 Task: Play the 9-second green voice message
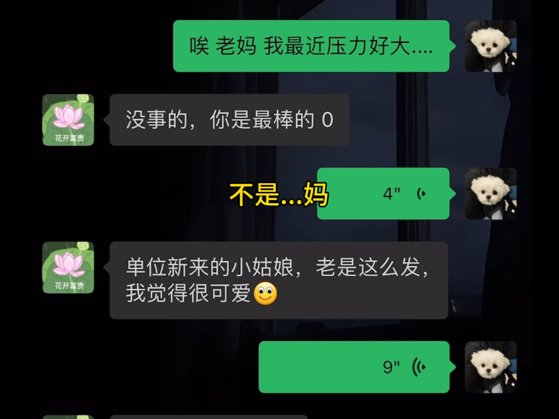pos(354,367)
